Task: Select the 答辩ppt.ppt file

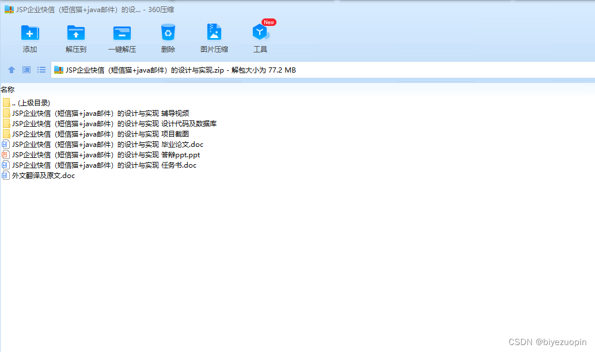Action: tap(106, 154)
